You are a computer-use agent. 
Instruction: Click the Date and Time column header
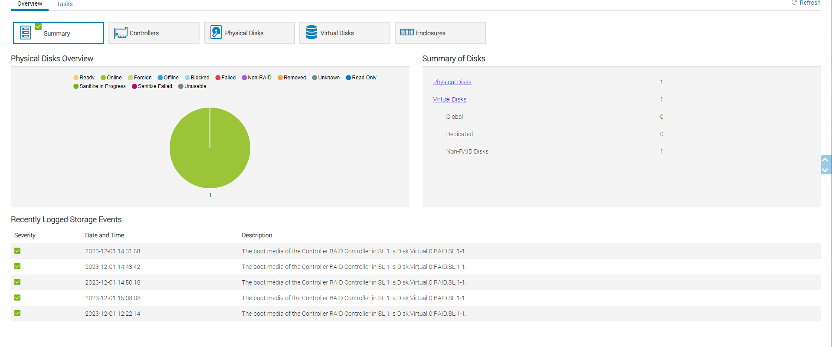coord(105,235)
